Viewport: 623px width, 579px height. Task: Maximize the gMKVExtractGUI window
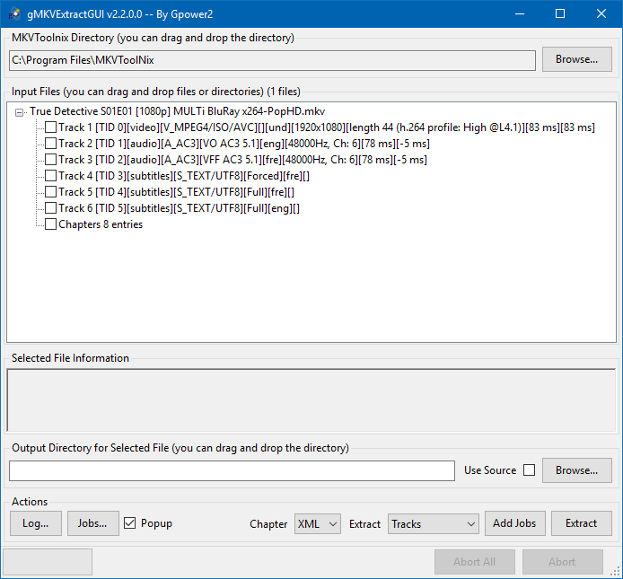(x=560, y=13)
